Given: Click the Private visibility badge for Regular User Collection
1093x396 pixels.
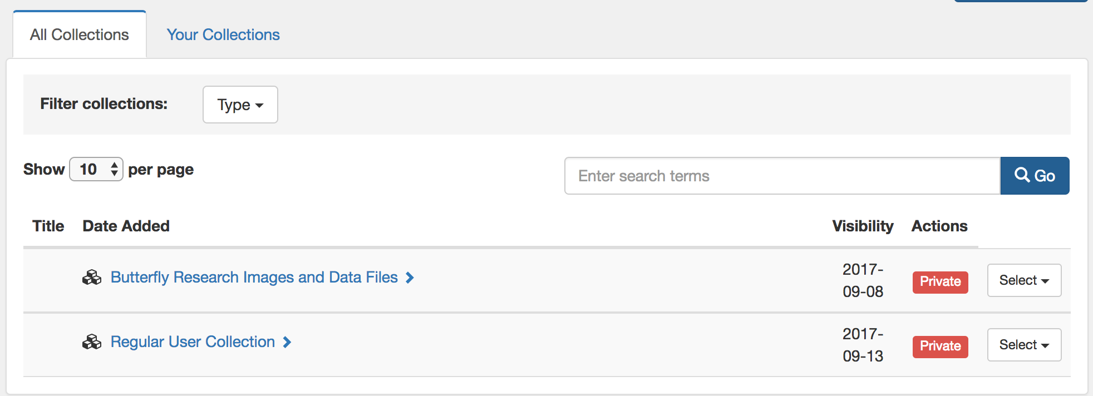Looking at the screenshot, I should pyautogui.click(x=939, y=346).
